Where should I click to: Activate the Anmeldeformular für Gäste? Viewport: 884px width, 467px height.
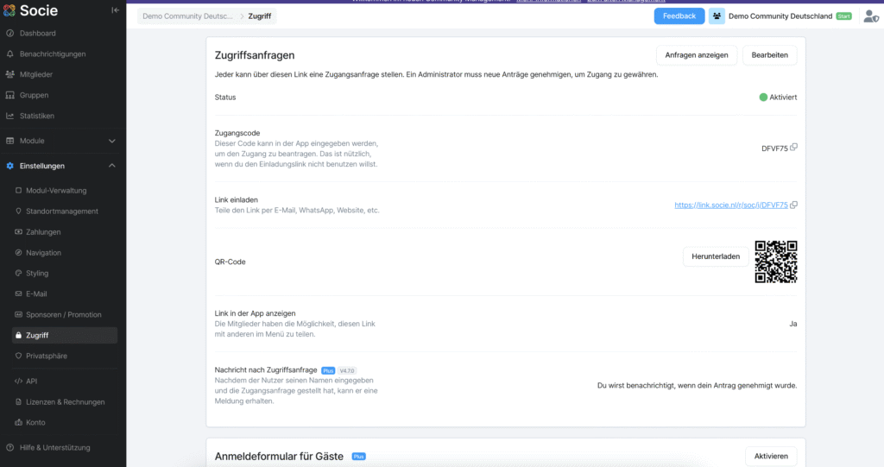771,457
